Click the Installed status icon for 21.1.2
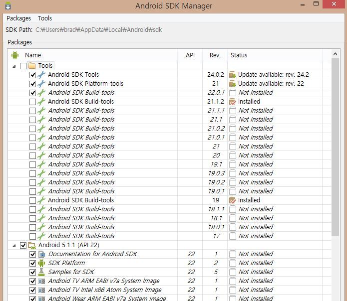347x301 pixels. point(233,102)
